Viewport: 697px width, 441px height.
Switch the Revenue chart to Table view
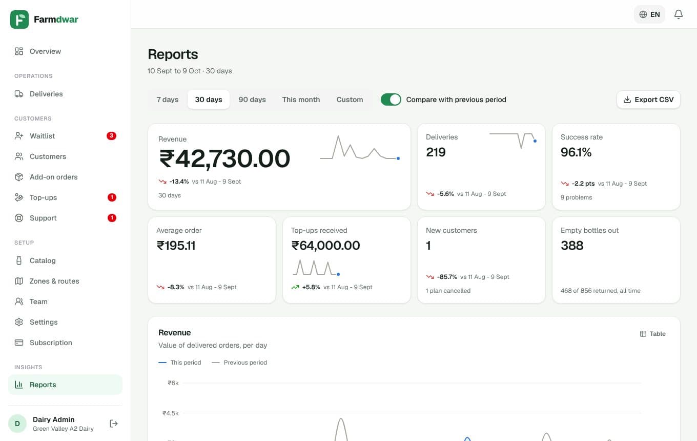653,334
